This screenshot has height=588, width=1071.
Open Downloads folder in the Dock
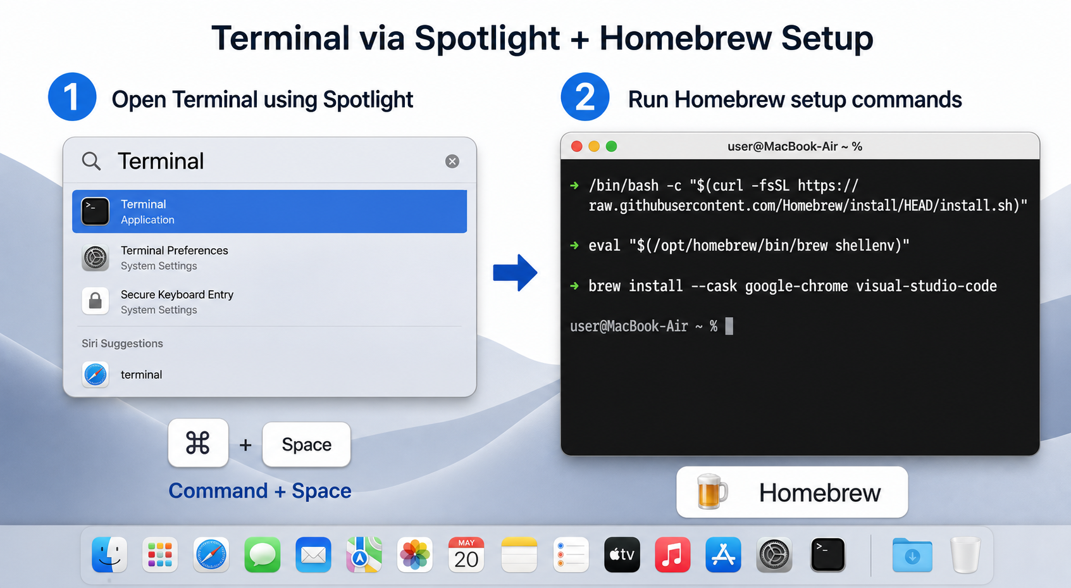pos(912,555)
